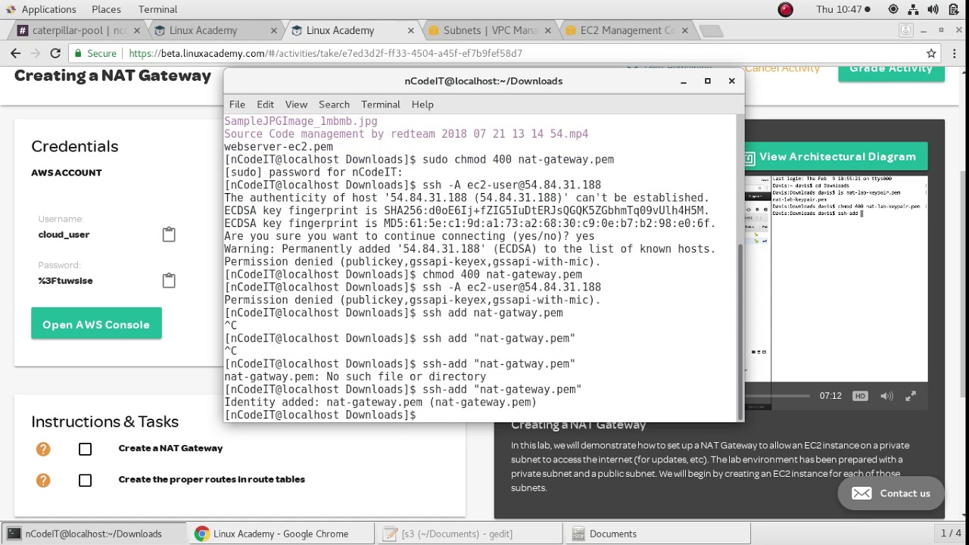969x545 pixels.
Task: Mute the lab video player volume
Action: [886, 396]
